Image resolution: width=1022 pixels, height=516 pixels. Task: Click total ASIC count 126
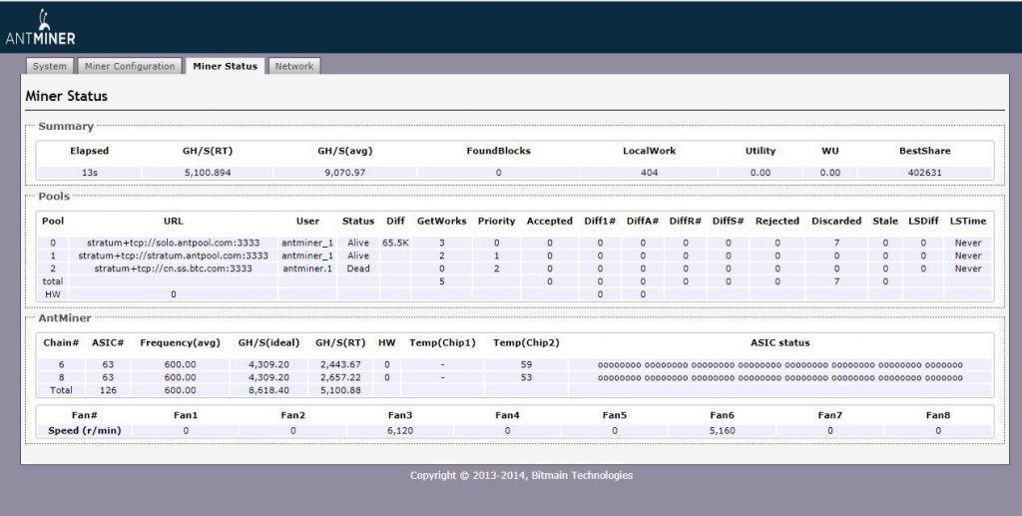108,390
